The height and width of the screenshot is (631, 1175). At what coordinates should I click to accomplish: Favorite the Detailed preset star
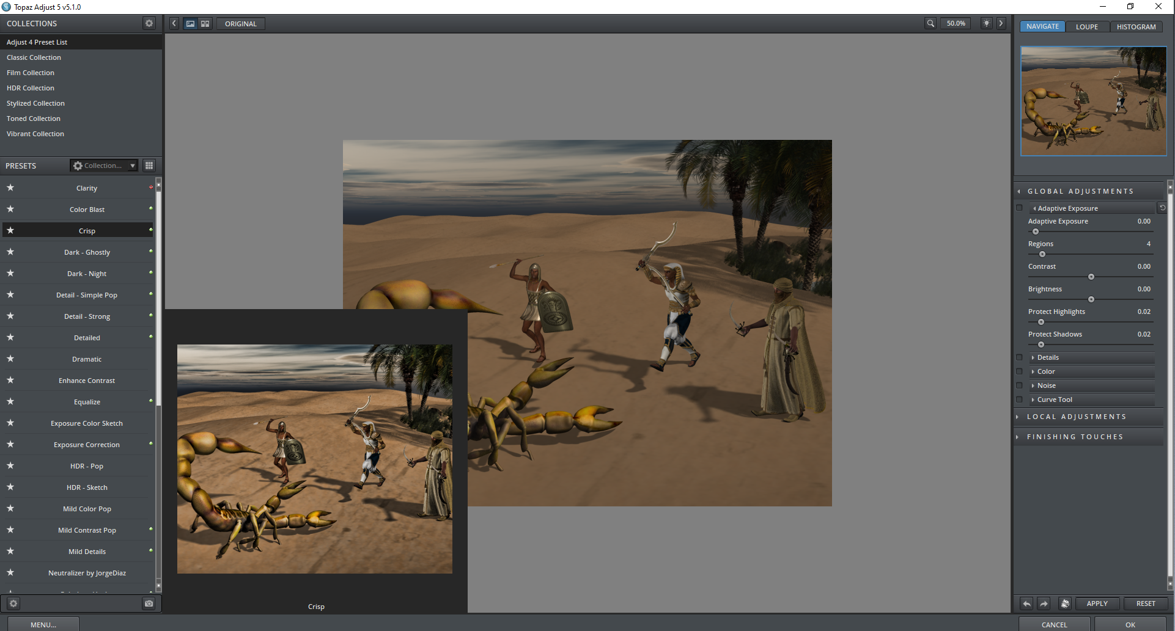pyautogui.click(x=10, y=338)
